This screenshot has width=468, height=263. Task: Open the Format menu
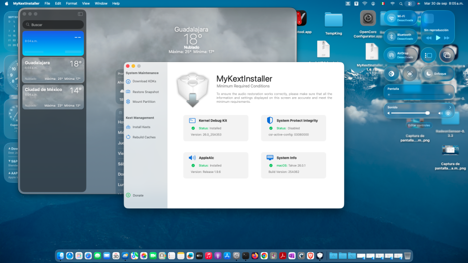71,4
